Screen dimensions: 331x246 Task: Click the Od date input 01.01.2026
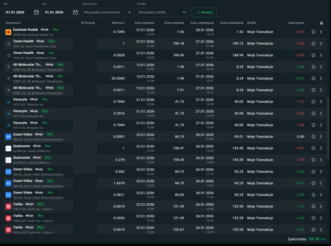point(19,12)
